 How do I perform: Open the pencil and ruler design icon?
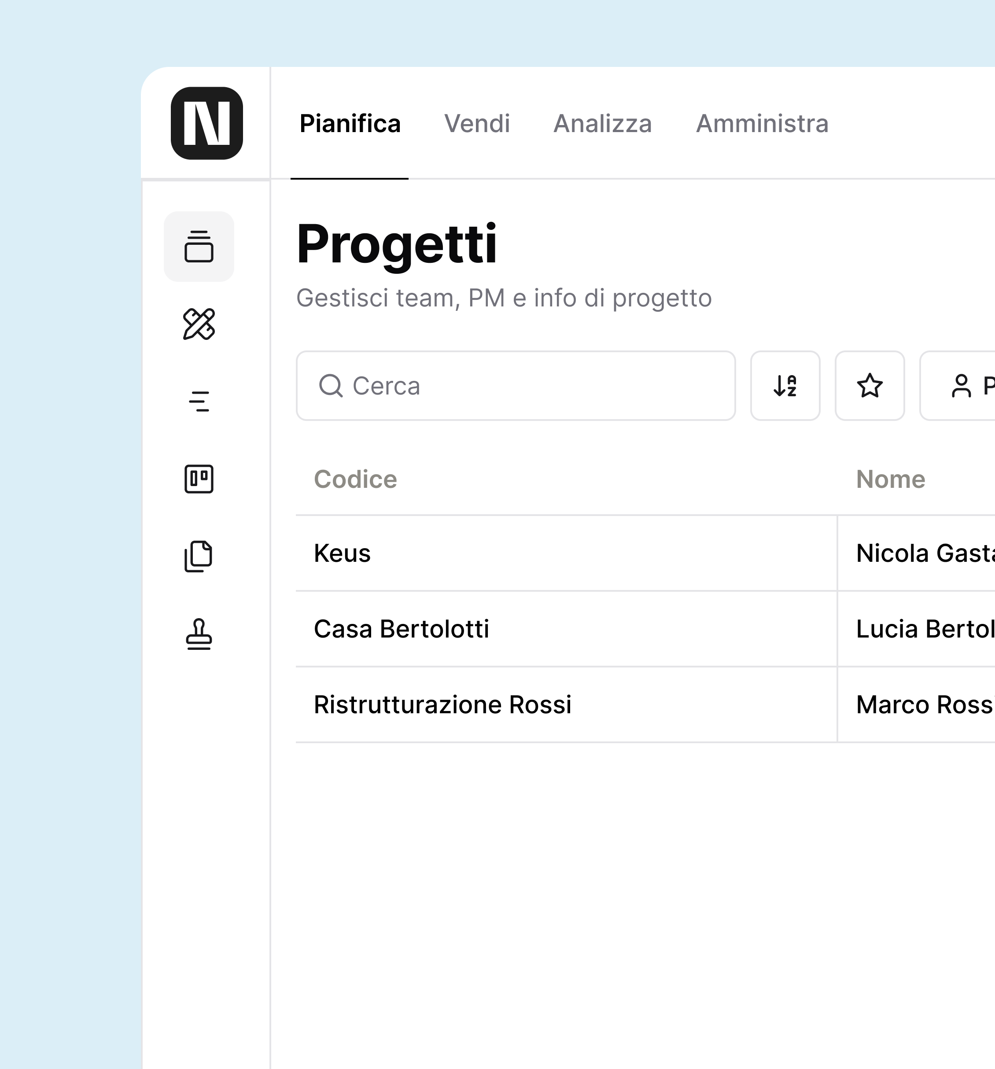(199, 324)
